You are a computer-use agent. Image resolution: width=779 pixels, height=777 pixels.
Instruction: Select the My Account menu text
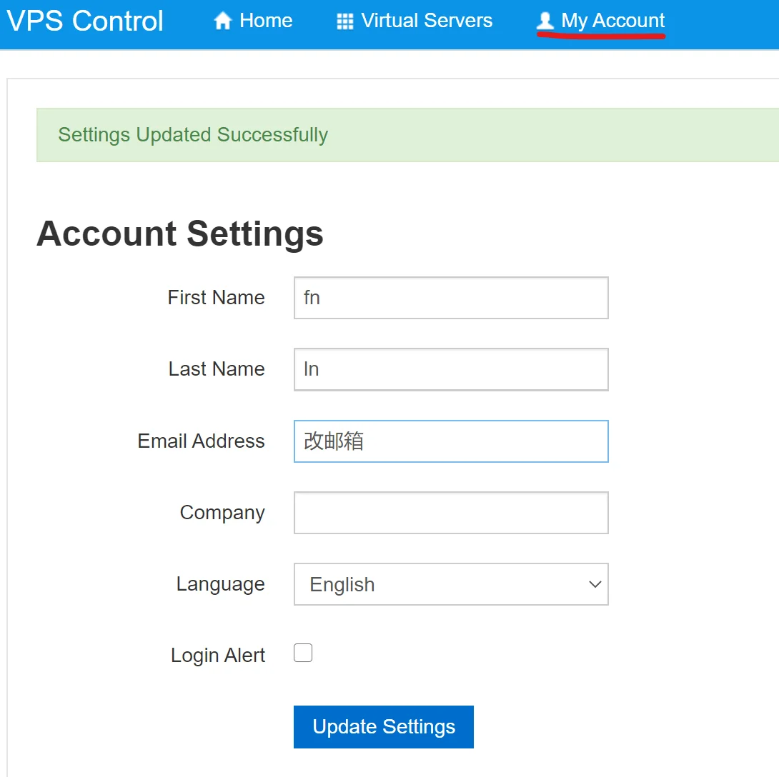coord(613,21)
